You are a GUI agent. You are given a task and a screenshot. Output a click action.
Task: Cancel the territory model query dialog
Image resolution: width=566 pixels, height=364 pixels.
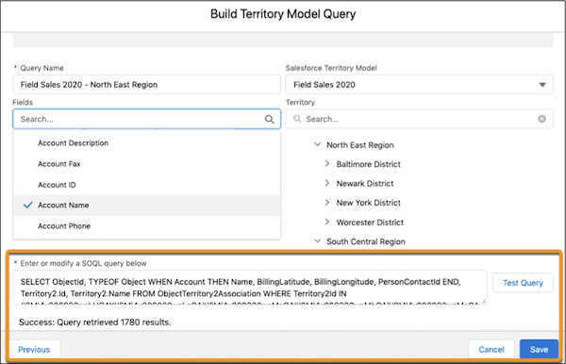491,349
